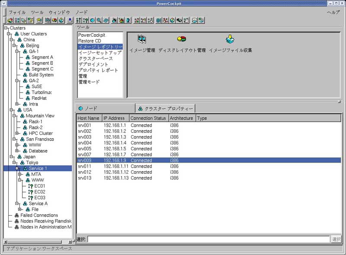Screen dimensions: 346x255
Task: Open the ウィンドウ menu
Action: point(59,13)
